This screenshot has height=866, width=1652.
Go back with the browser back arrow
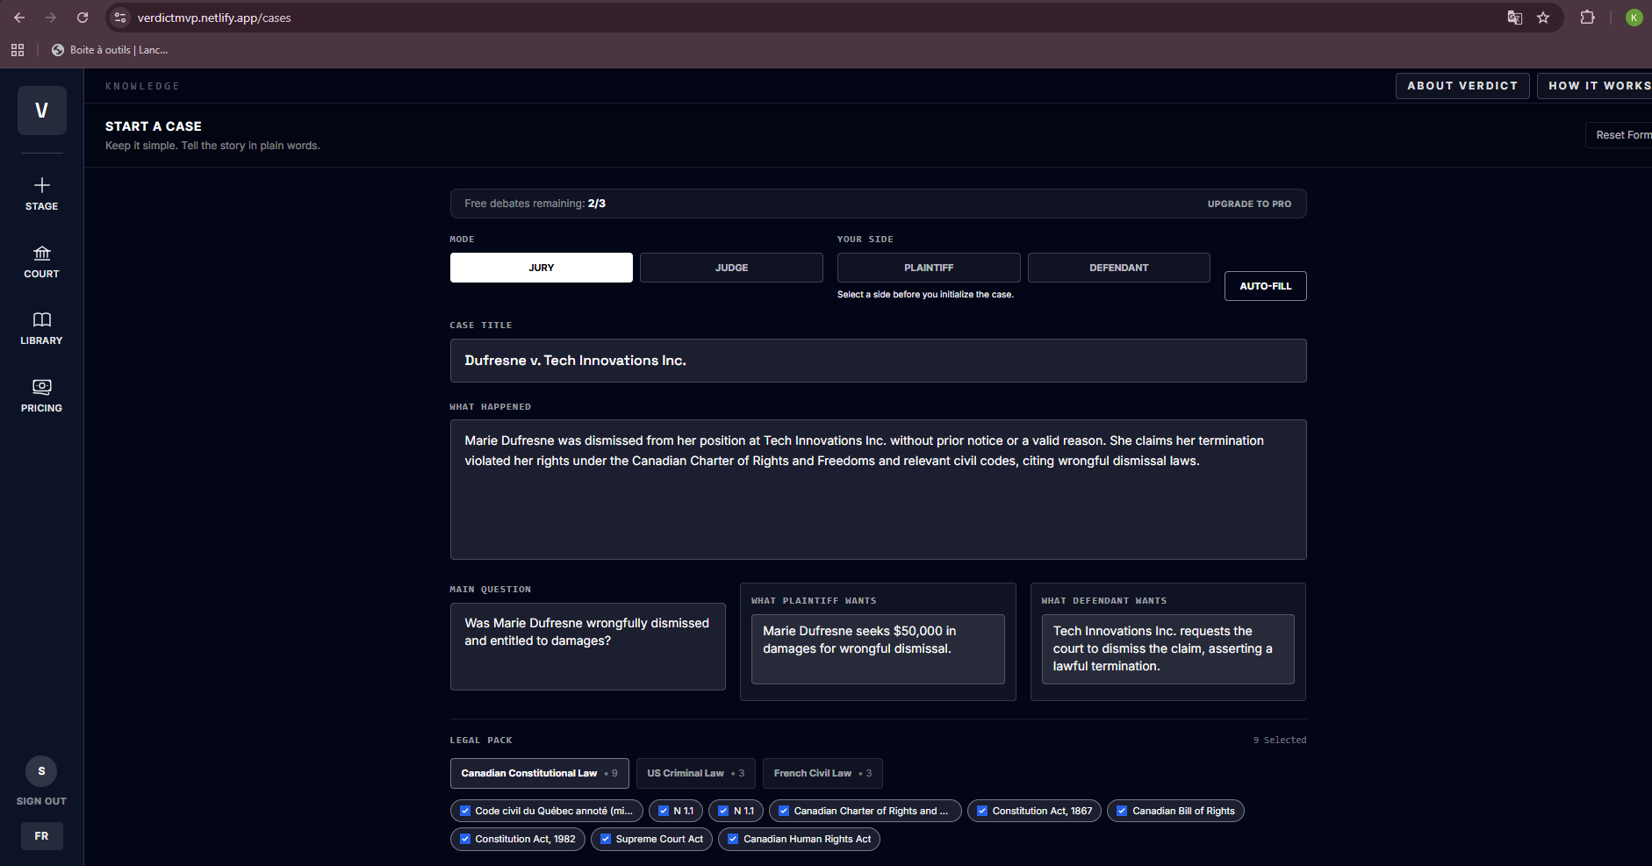tap(19, 18)
